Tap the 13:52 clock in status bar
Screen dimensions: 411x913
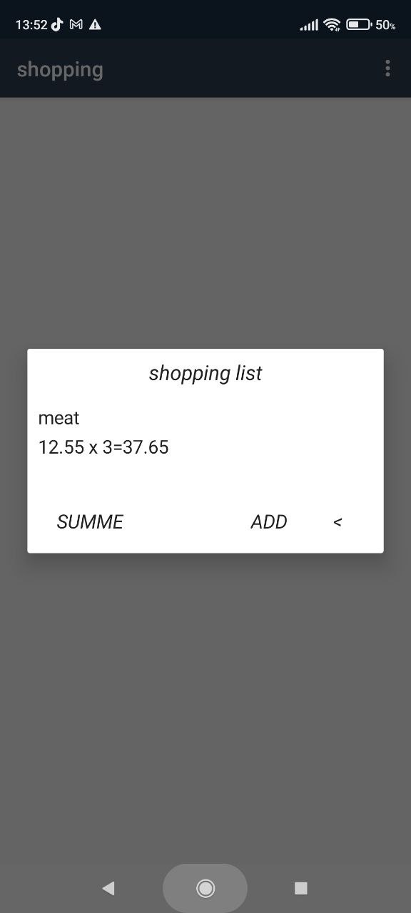(31, 24)
